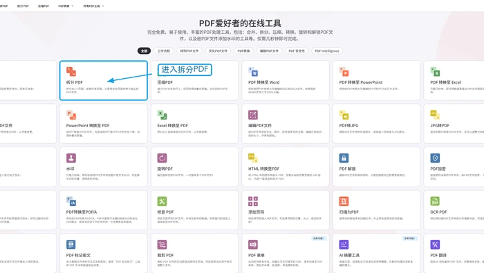Click the 扫描为PDF title
Screen dimensions: 484x273
(348, 212)
